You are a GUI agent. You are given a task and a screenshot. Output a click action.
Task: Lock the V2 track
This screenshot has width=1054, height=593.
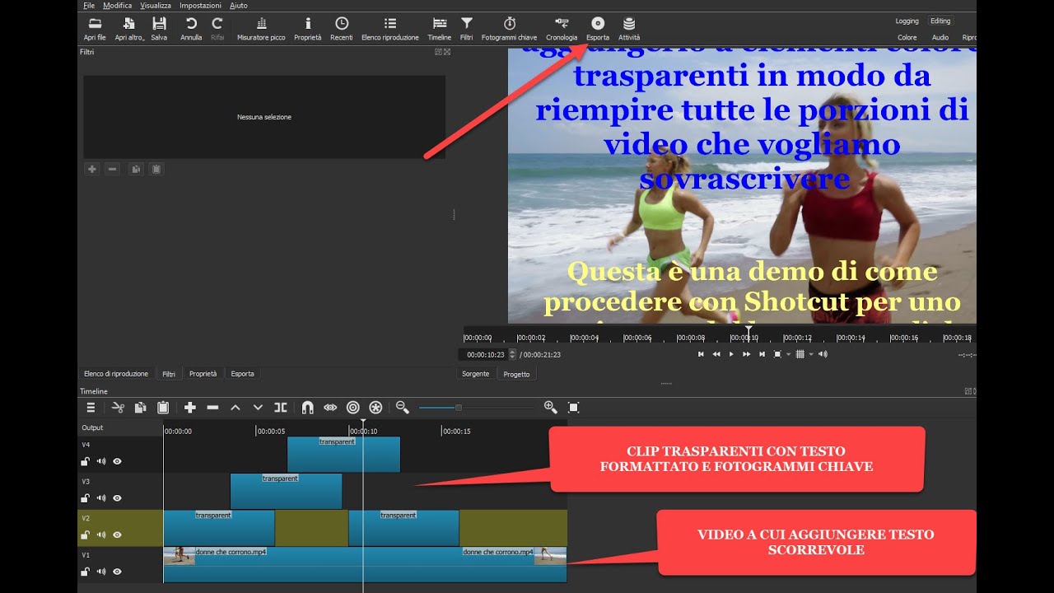[85, 535]
